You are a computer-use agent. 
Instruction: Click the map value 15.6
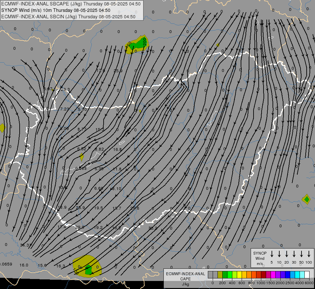click(x=42, y=265)
